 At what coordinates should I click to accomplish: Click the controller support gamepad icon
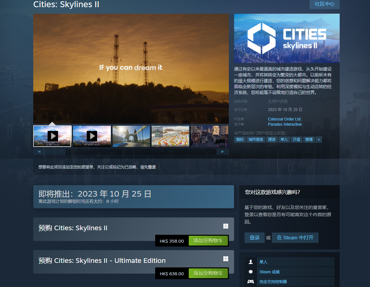click(251, 281)
